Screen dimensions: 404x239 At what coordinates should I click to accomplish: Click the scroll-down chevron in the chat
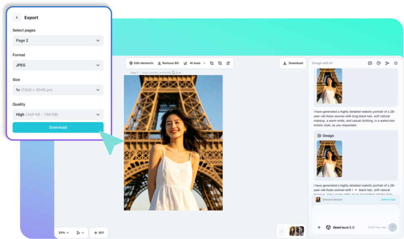click(x=356, y=190)
